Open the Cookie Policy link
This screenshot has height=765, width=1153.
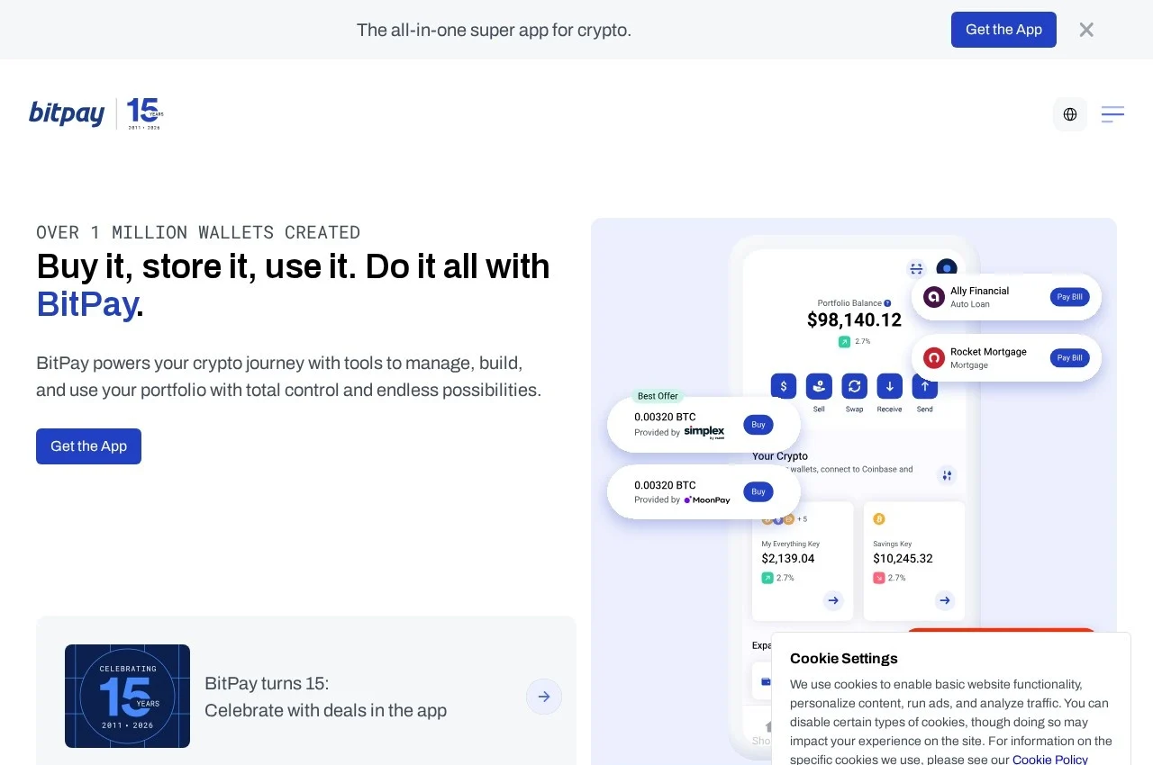(x=1050, y=760)
